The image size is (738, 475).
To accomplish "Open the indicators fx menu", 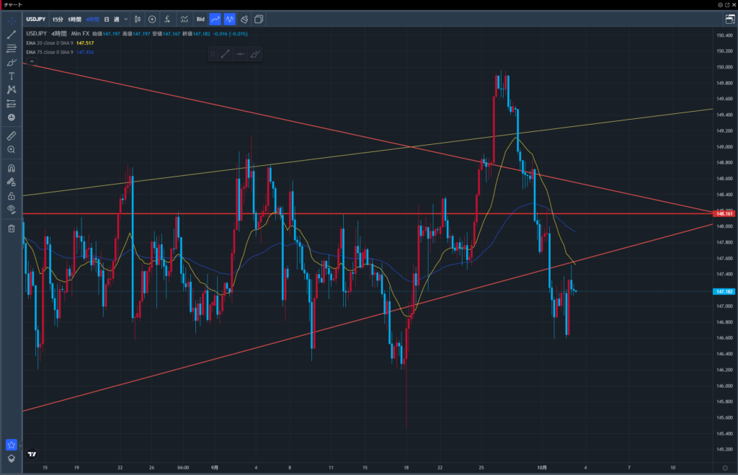I will (x=167, y=19).
